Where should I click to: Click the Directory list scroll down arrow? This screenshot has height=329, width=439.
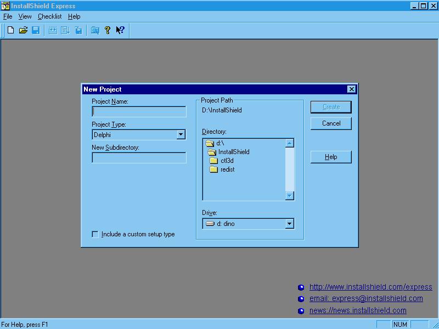[x=290, y=196]
